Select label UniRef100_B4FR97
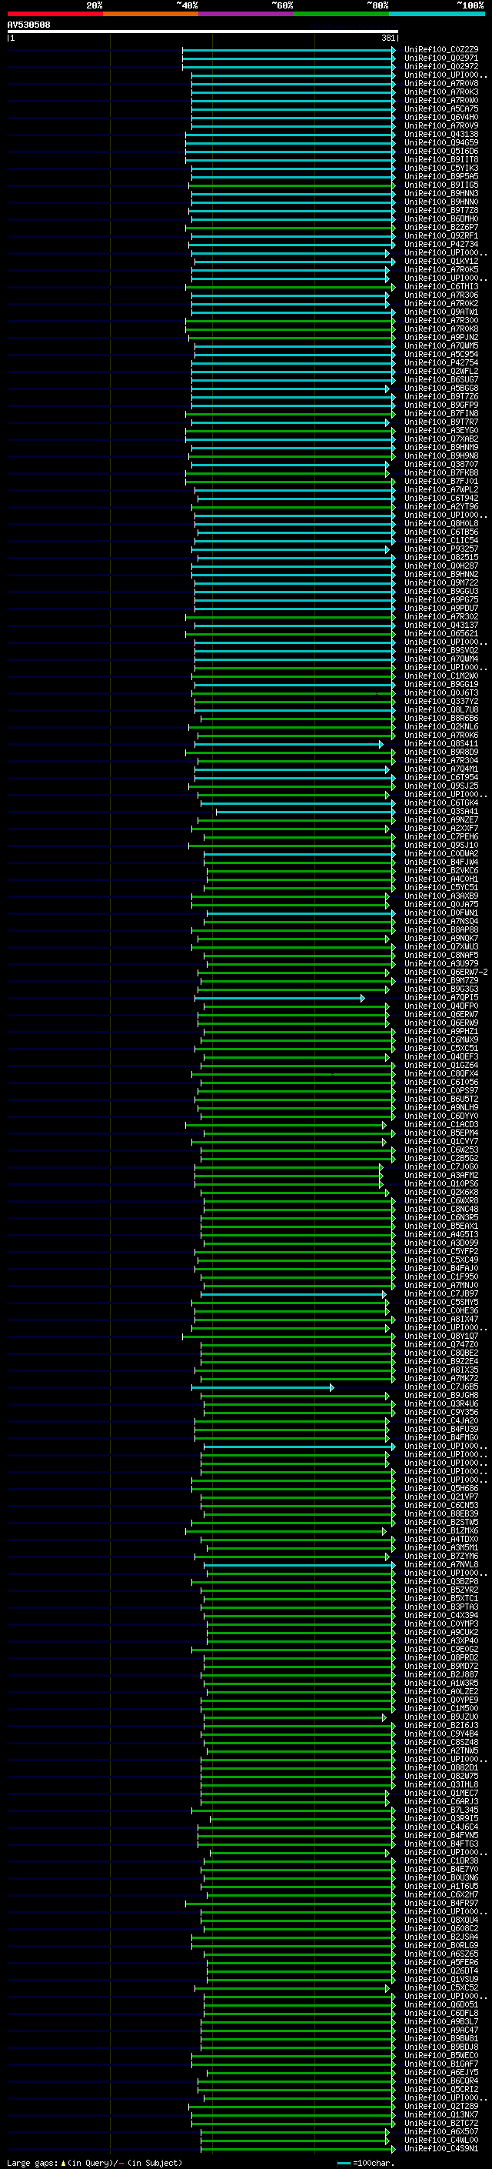 click(440, 1903)
